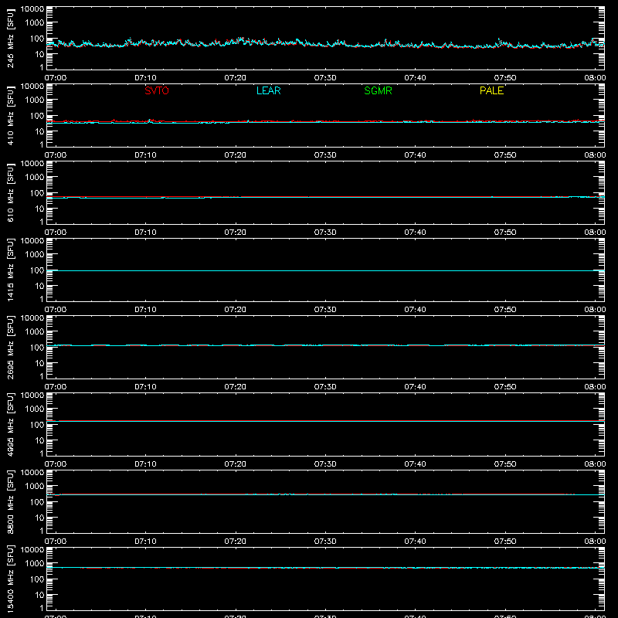Select the 245 MHz [SFU] axis title

point(10,38)
